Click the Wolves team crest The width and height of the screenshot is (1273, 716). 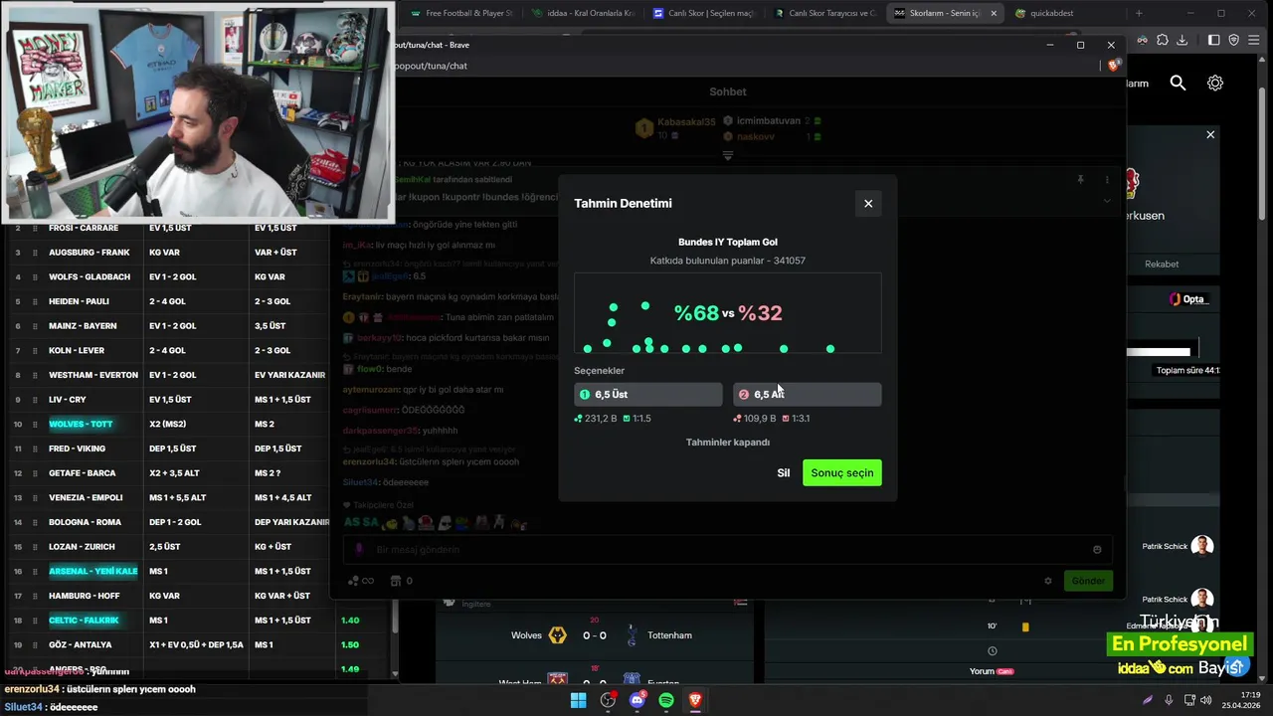point(558,635)
